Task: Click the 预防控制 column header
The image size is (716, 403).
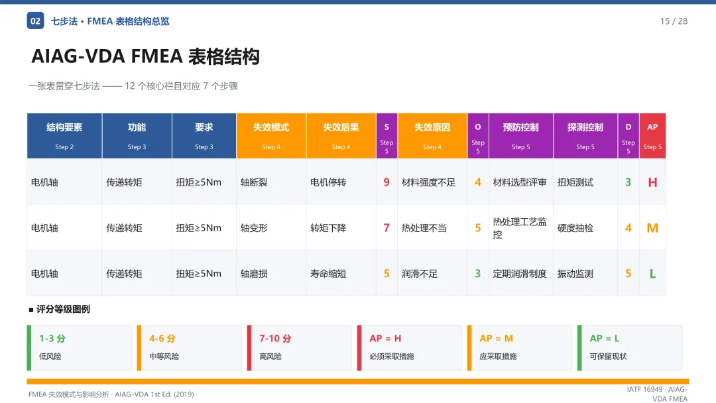Action: (x=521, y=136)
